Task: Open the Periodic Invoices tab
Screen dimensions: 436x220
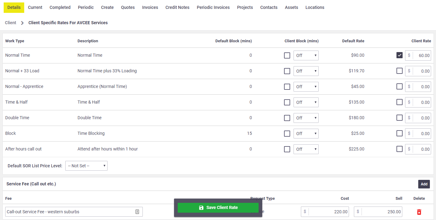Action: (213, 7)
